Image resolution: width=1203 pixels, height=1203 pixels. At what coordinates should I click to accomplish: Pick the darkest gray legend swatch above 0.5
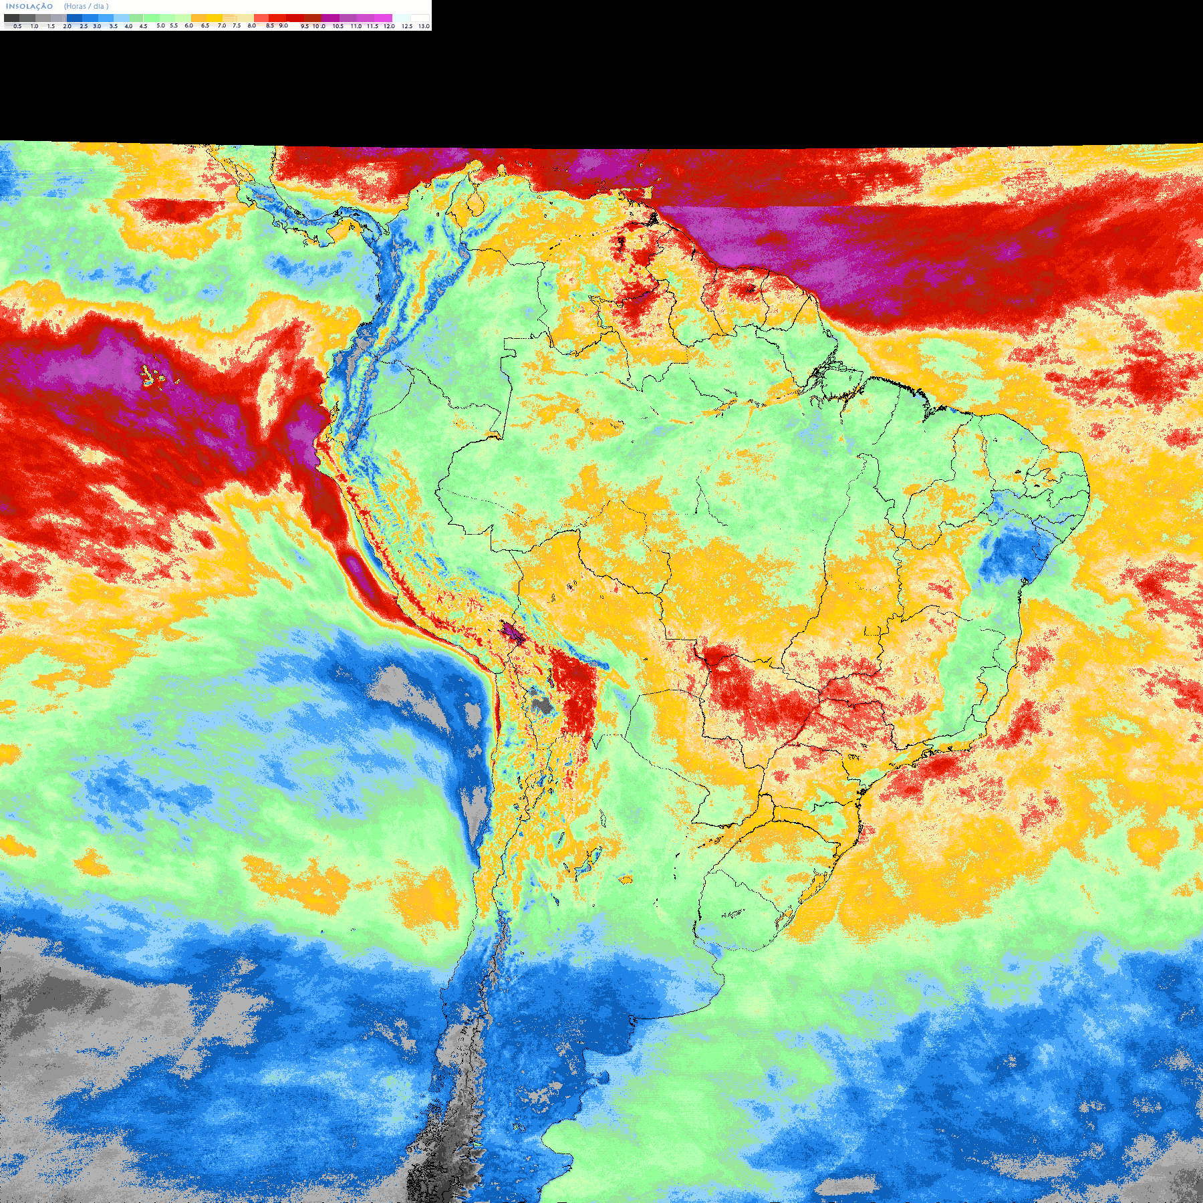pyautogui.click(x=11, y=18)
